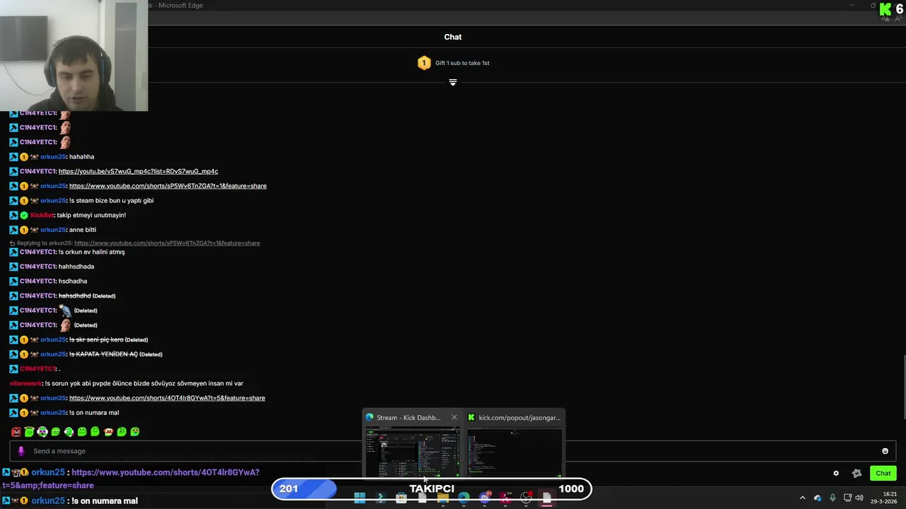This screenshot has width=906, height=509.
Task: Click message 'takip etmeyi unutmayin!'
Action: [x=91, y=215]
